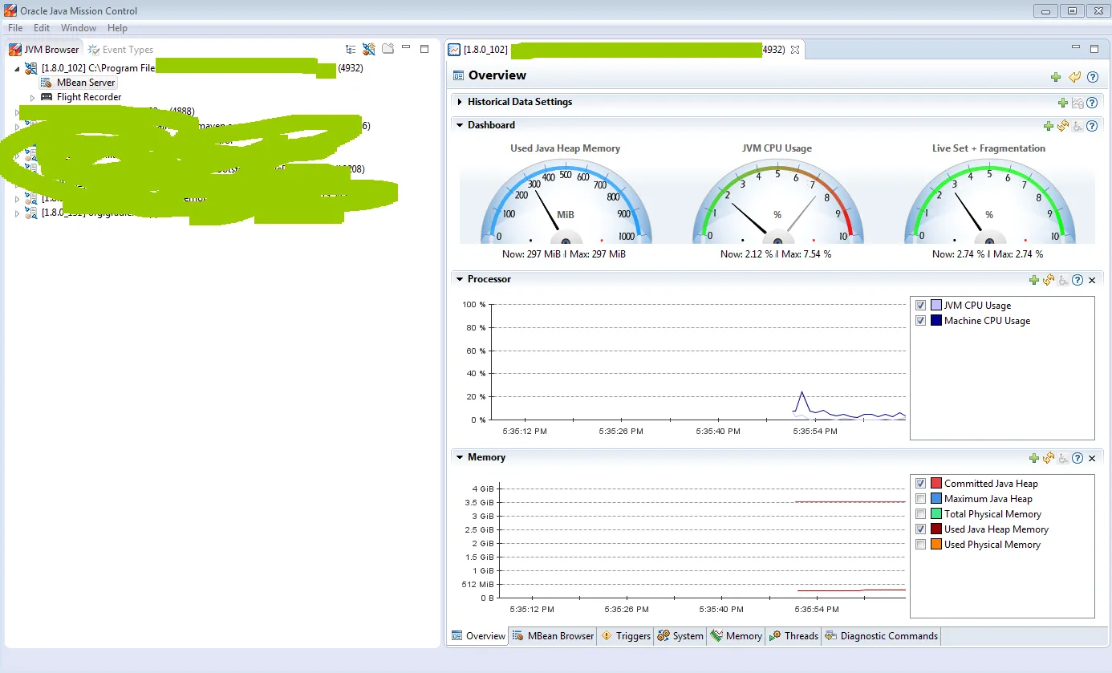Click the new folder icon in JVM Browser toolbar

tap(388, 50)
